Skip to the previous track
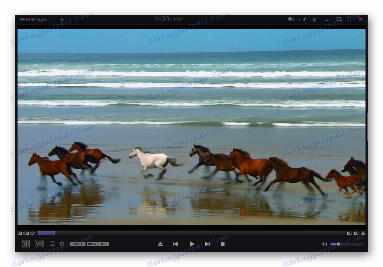 click(176, 244)
